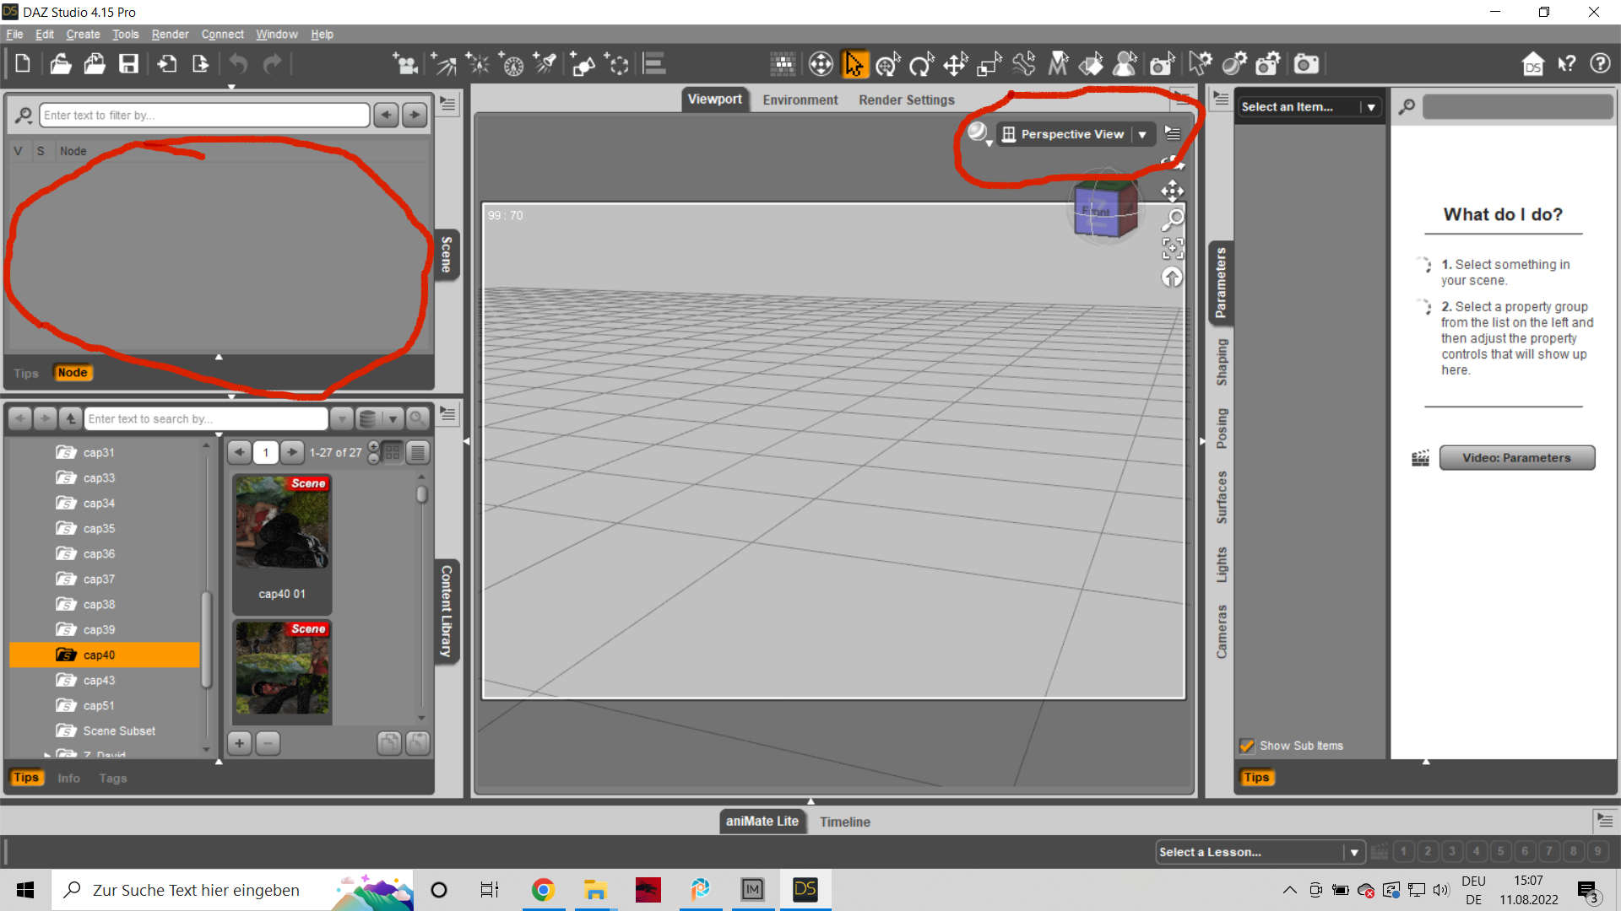The image size is (1621, 911).
Task: Open the Perspective View dropdown
Action: pyautogui.click(x=1141, y=134)
